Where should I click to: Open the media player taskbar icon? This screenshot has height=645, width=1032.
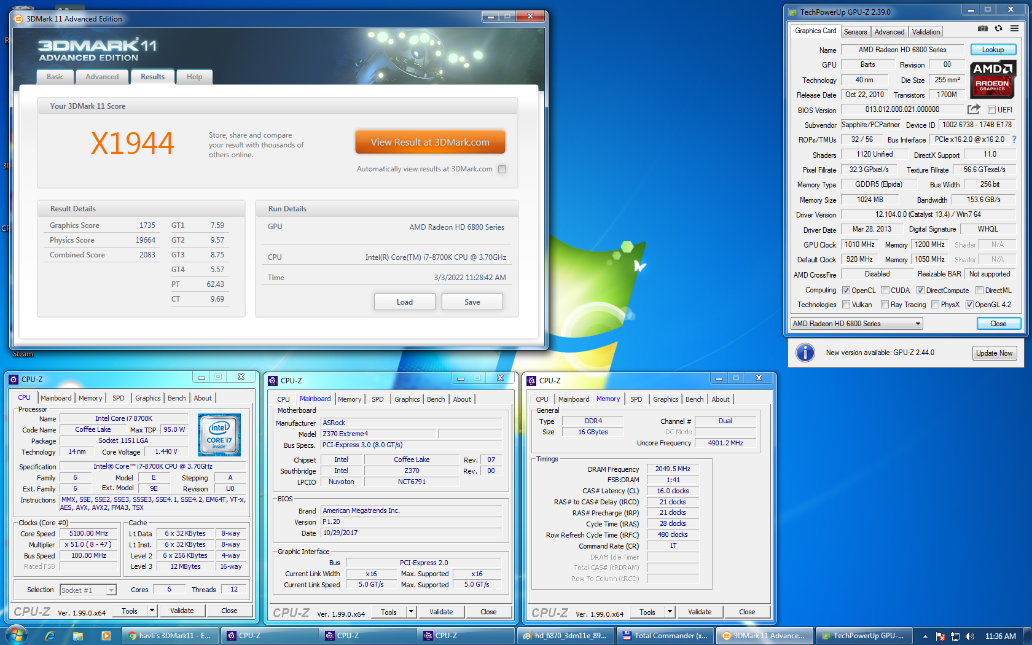(106, 636)
